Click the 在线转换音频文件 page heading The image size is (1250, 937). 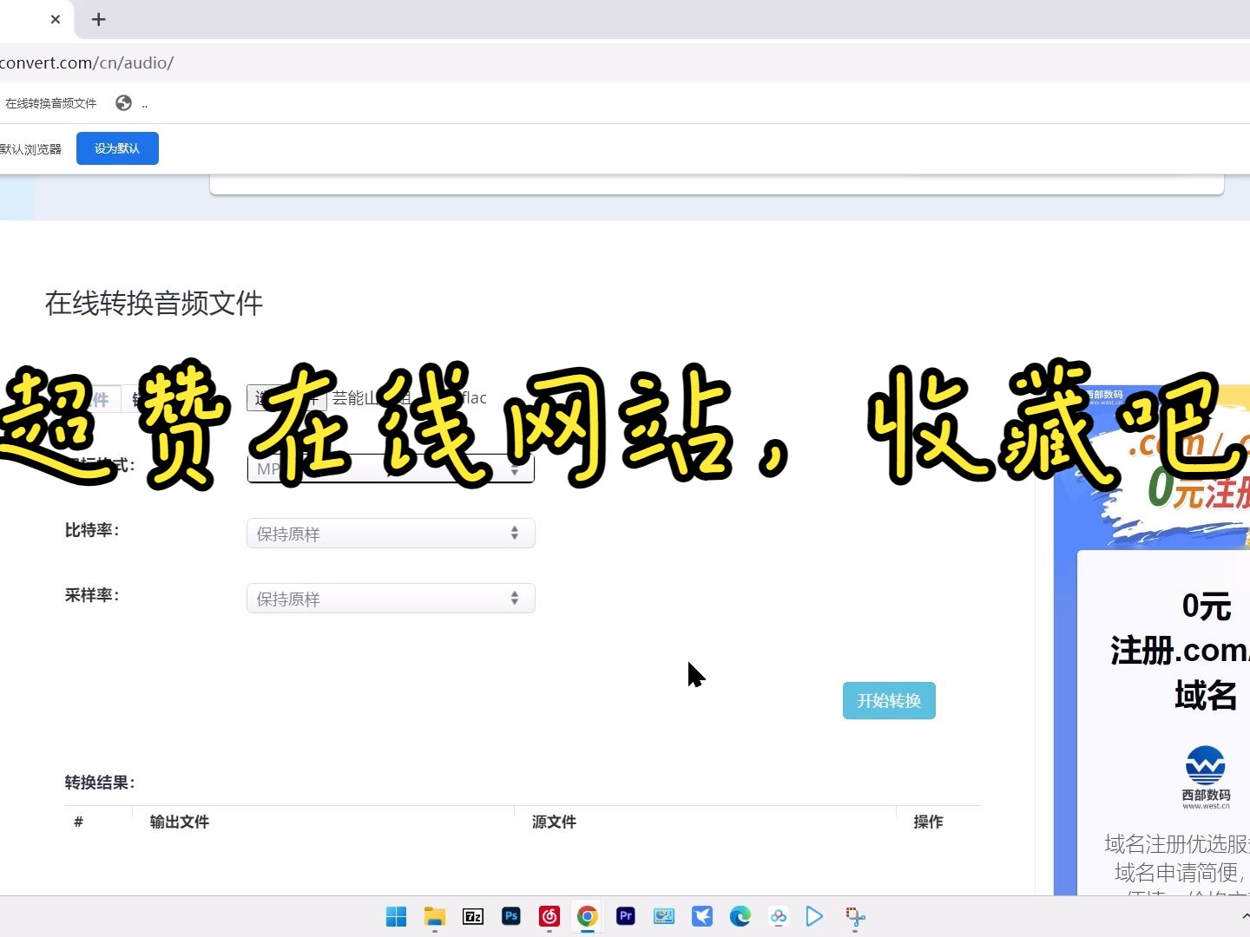154,303
